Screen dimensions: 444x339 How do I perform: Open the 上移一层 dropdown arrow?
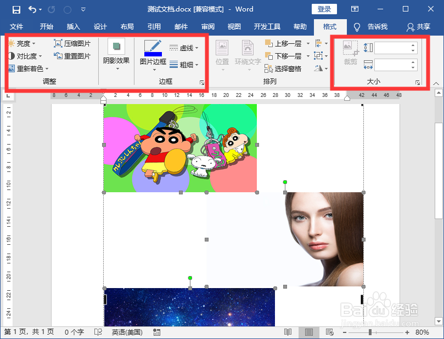tap(308, 44)
